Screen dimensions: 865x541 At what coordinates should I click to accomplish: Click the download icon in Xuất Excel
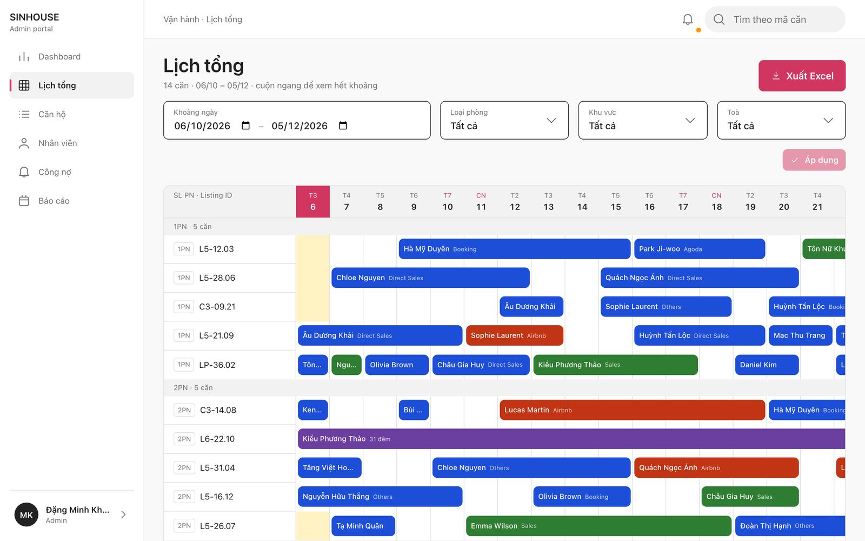tap(776, 76)
